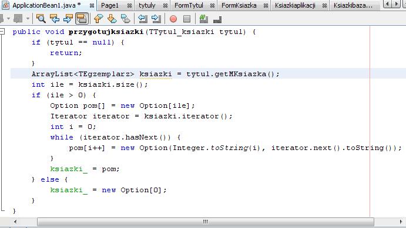Click Find Previous Occurrence toolbar icon

pos(55,19)
